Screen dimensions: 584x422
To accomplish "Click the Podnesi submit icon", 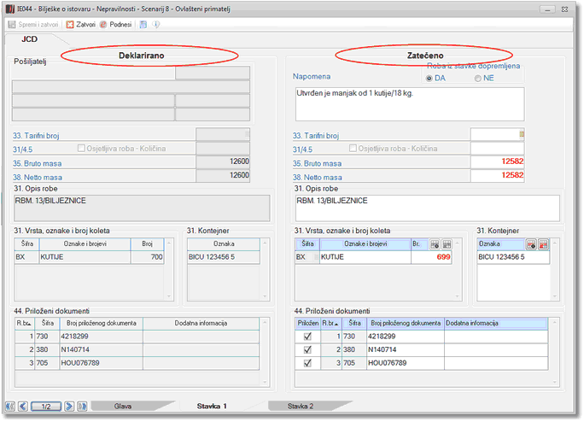I will point(103,25).
